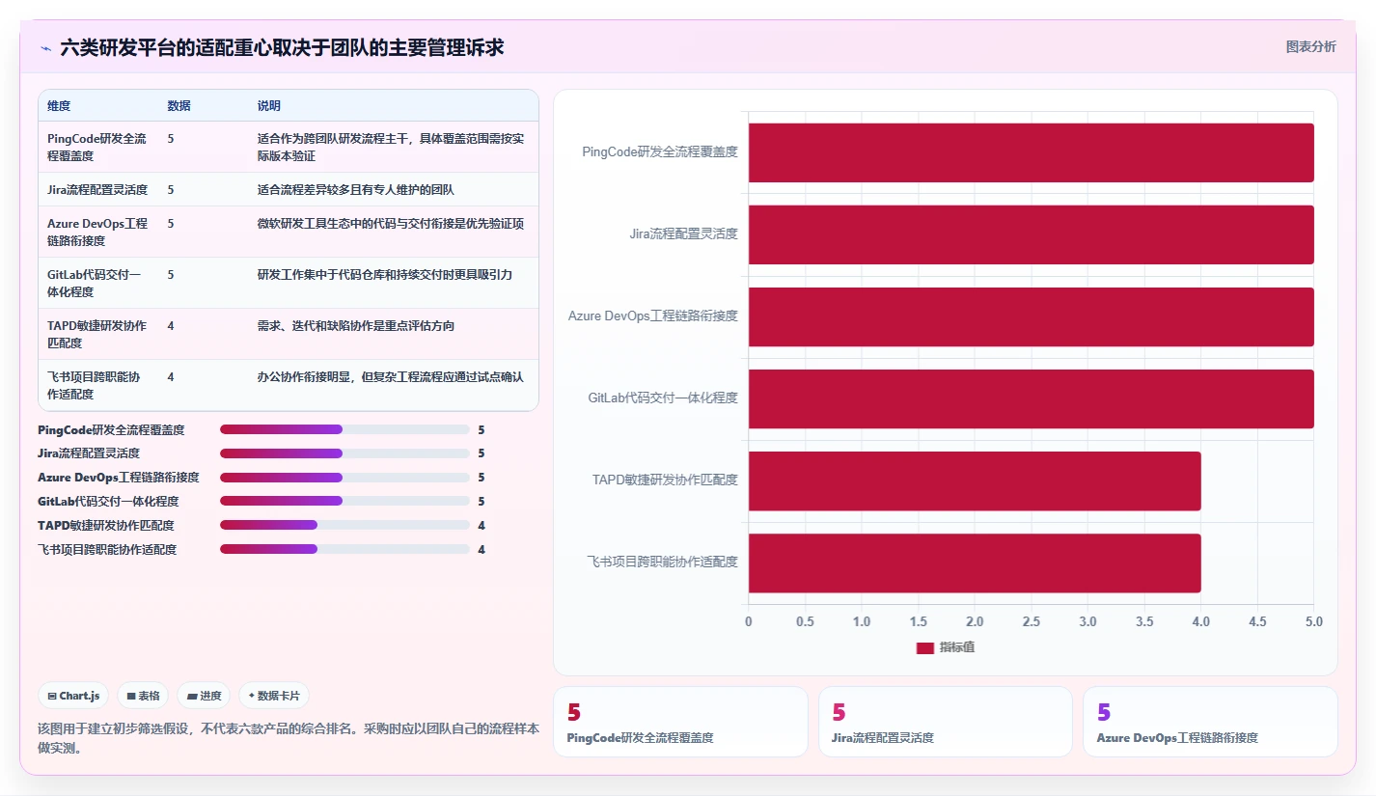The height and width of the screenshot is (796, 1376).
Task: Click description starting 适合作为跨团队研发流程主干
Action: (391, 147)
